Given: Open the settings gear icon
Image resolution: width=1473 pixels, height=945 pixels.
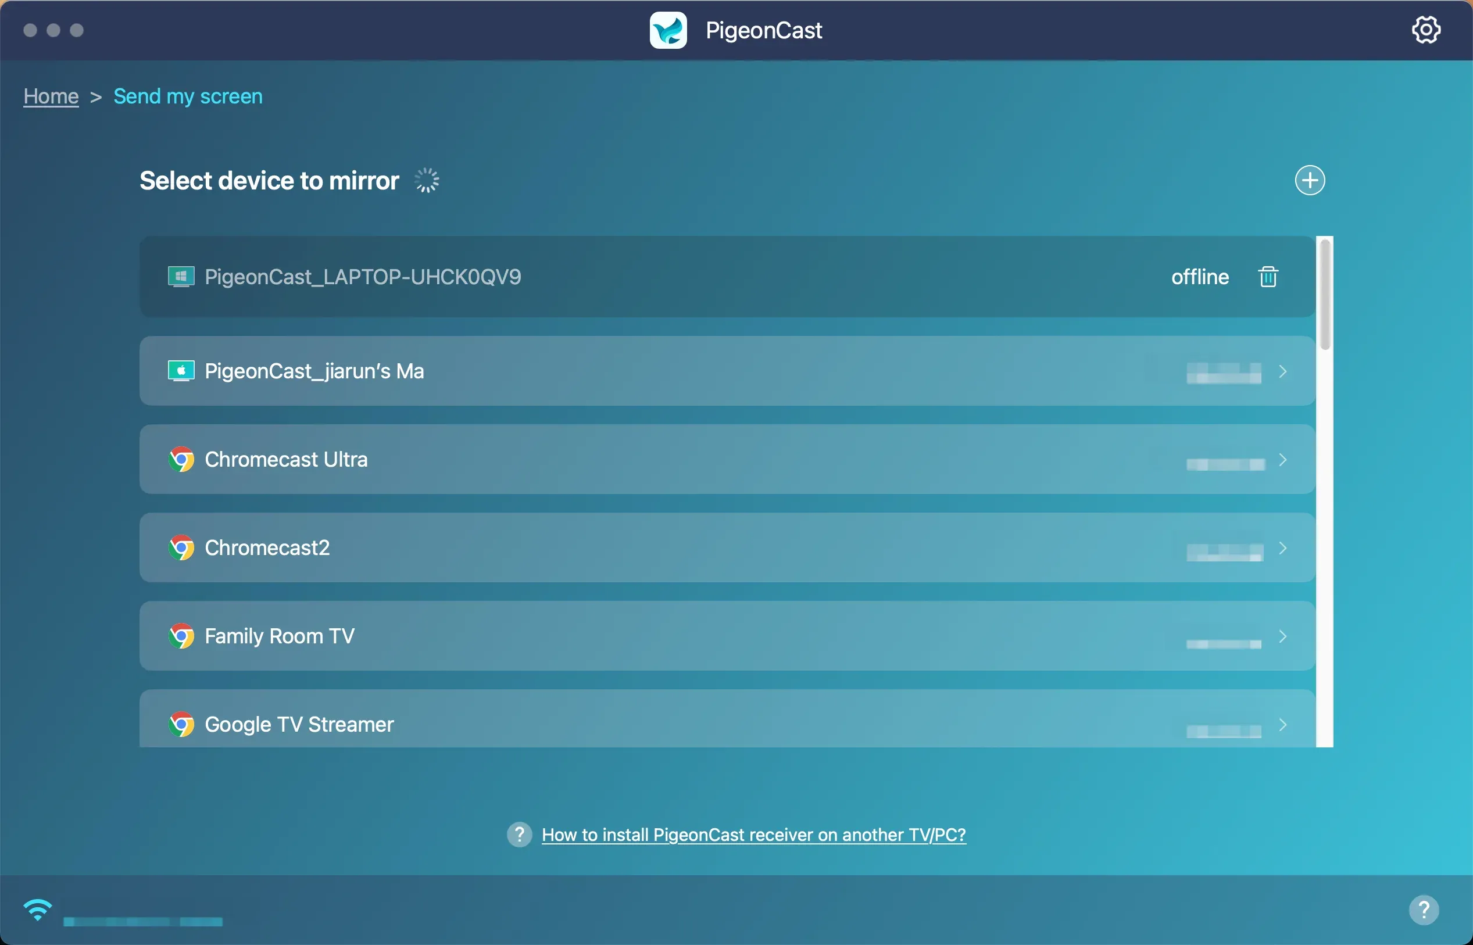Looking at the screenshot, I should [x=1426, y=30].
